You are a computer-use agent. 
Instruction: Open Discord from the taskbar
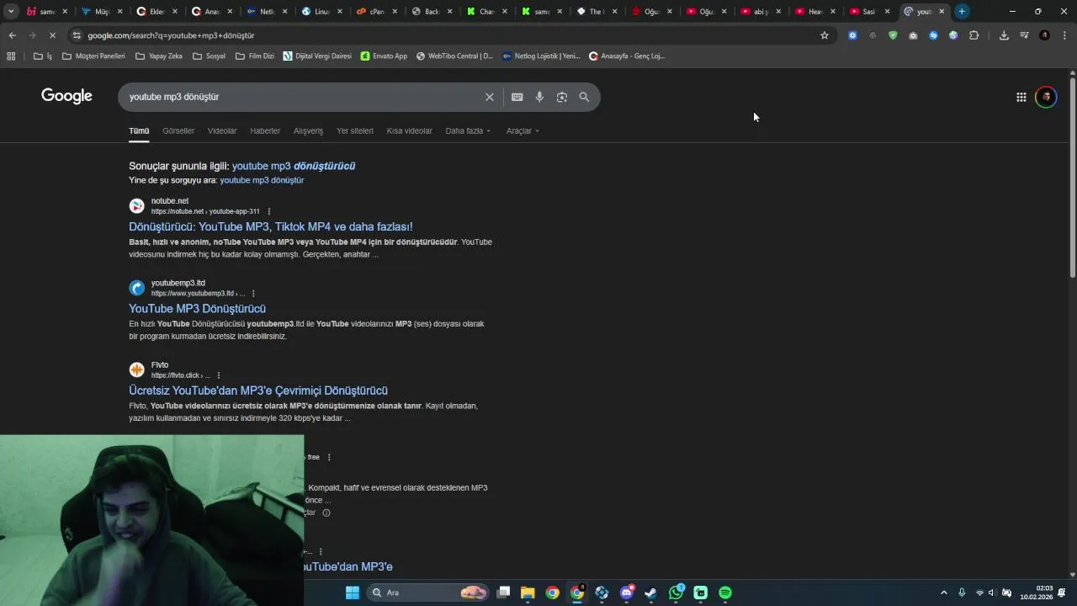626,593
